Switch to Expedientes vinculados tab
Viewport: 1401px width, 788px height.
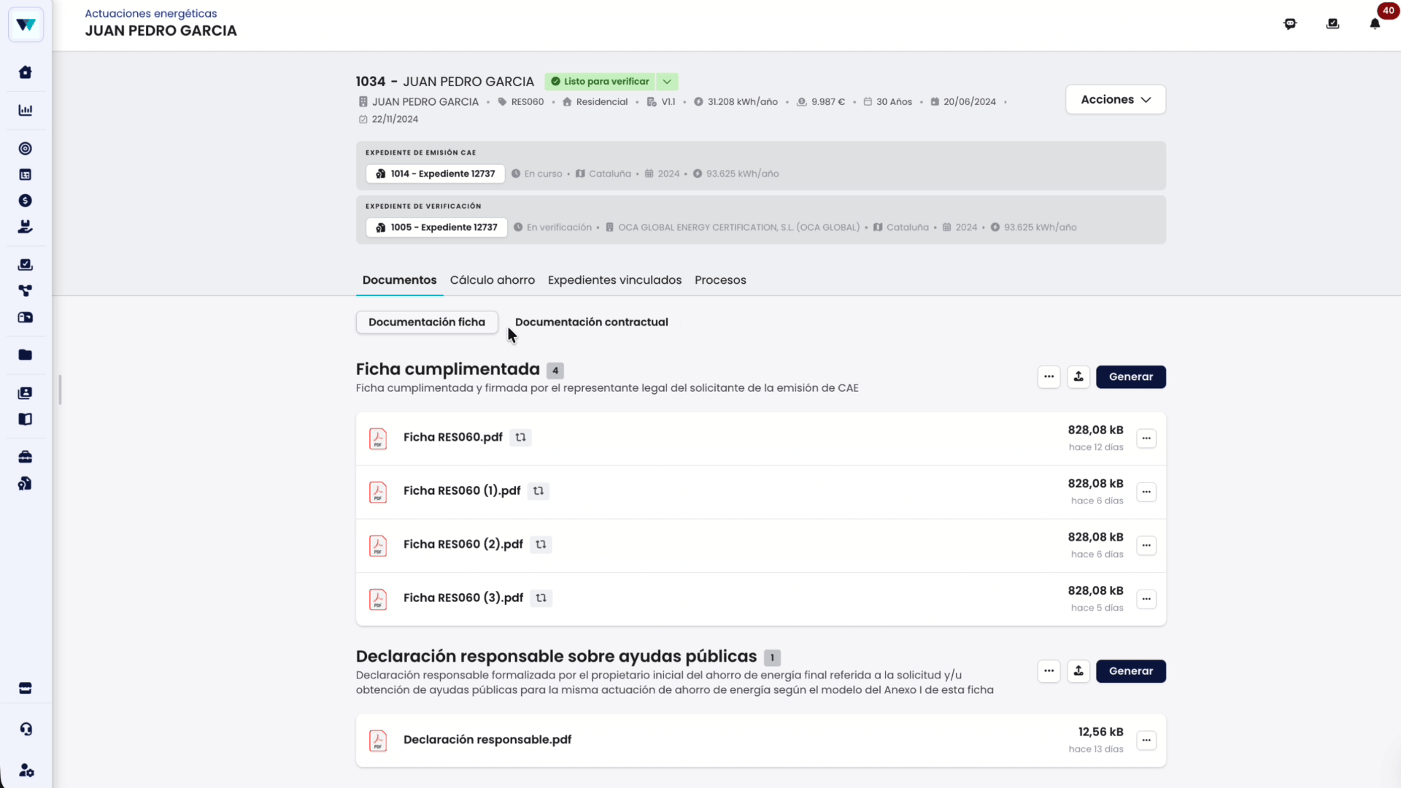(614, 280)
